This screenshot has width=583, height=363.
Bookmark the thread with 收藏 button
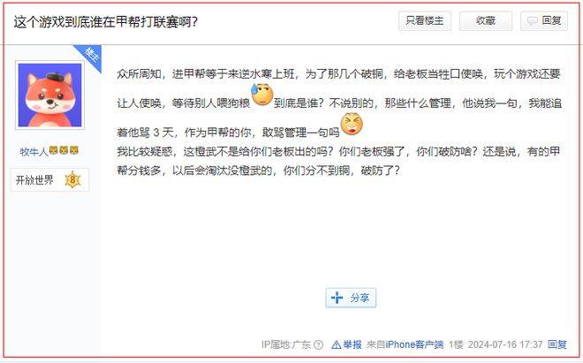point(486,20)
